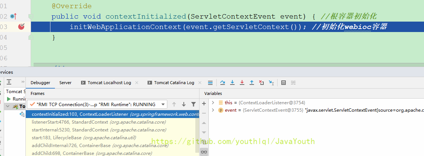
Task: Toggle the glasses watches view icon
Action: click(x=204, y=152)
